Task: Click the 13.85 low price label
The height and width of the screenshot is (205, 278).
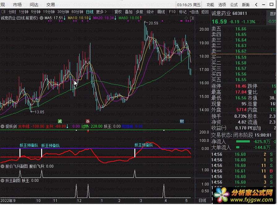Action: pyautogui.click(x=39, y=112)
